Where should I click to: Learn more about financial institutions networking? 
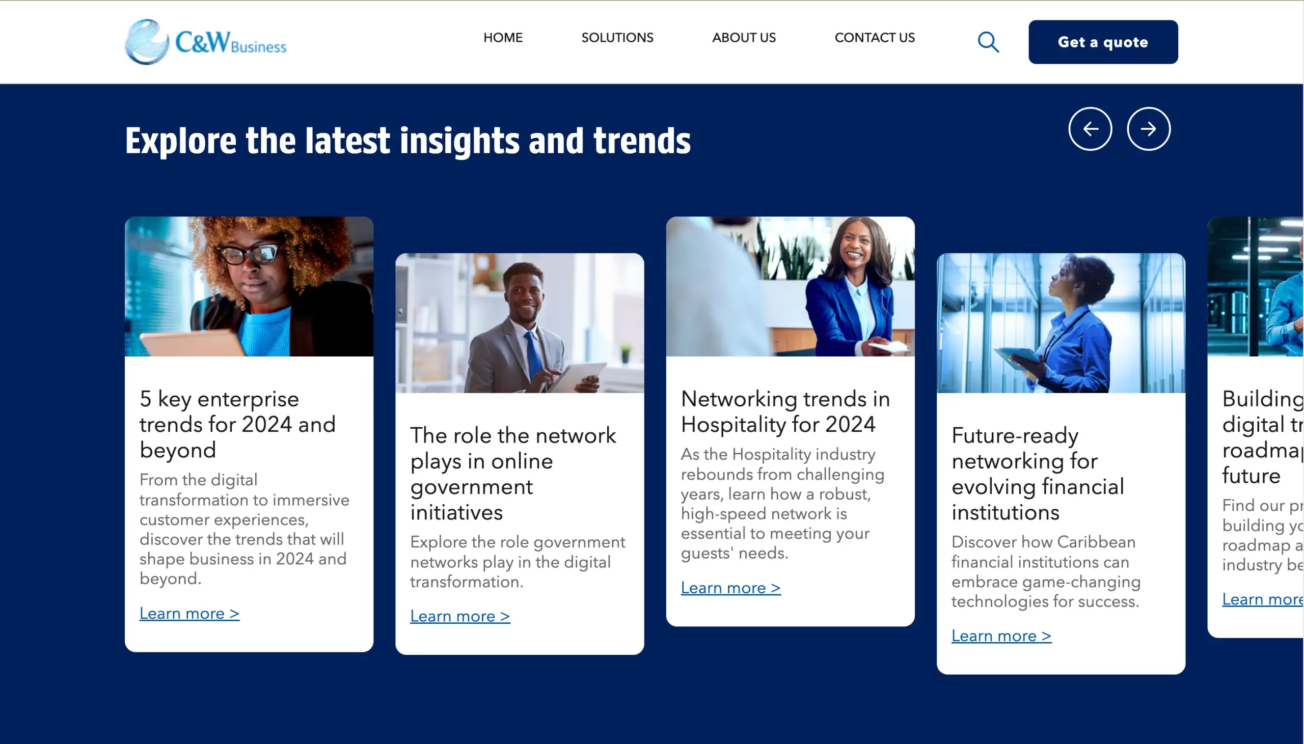tap(1001, 636)
